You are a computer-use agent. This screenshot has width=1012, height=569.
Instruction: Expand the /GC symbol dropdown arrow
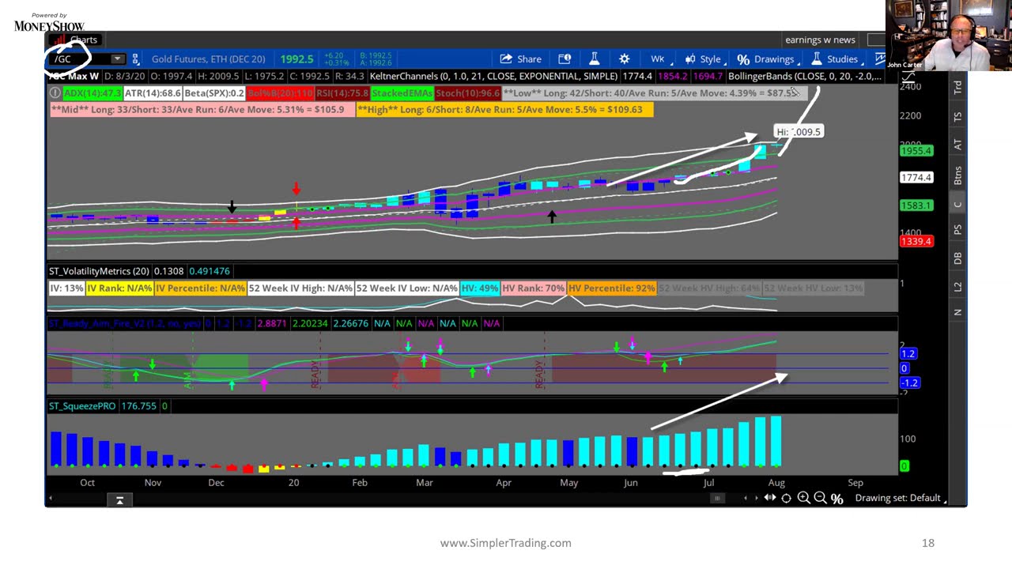point(117,59)
